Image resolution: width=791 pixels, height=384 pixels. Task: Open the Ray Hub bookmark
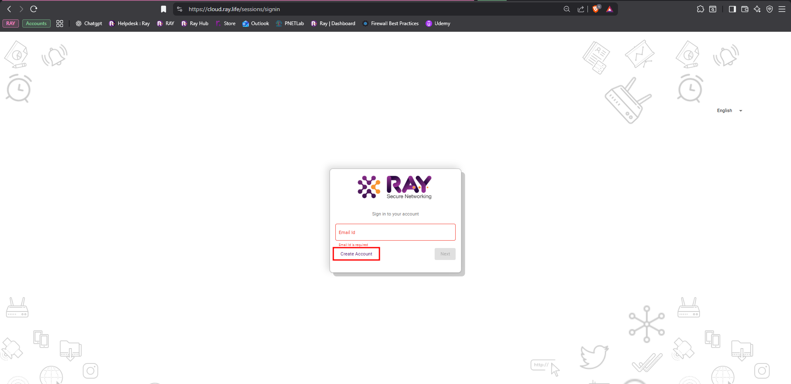tap(195, 23)
